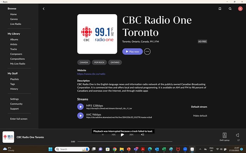This screenshot has width=246, height=153.
Task: Open the queue icon in playback bar
Action: point(143,135)
